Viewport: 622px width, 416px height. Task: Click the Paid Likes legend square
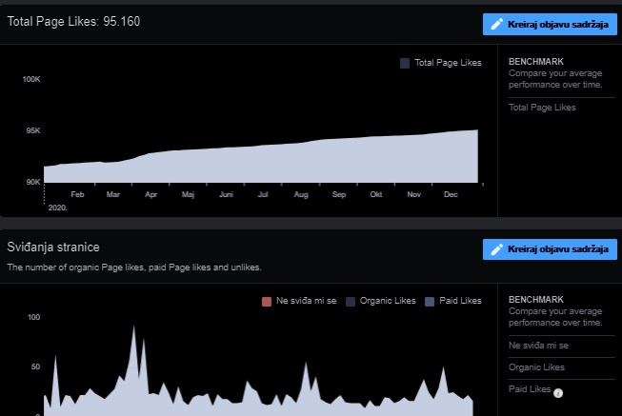click(429, 301)
